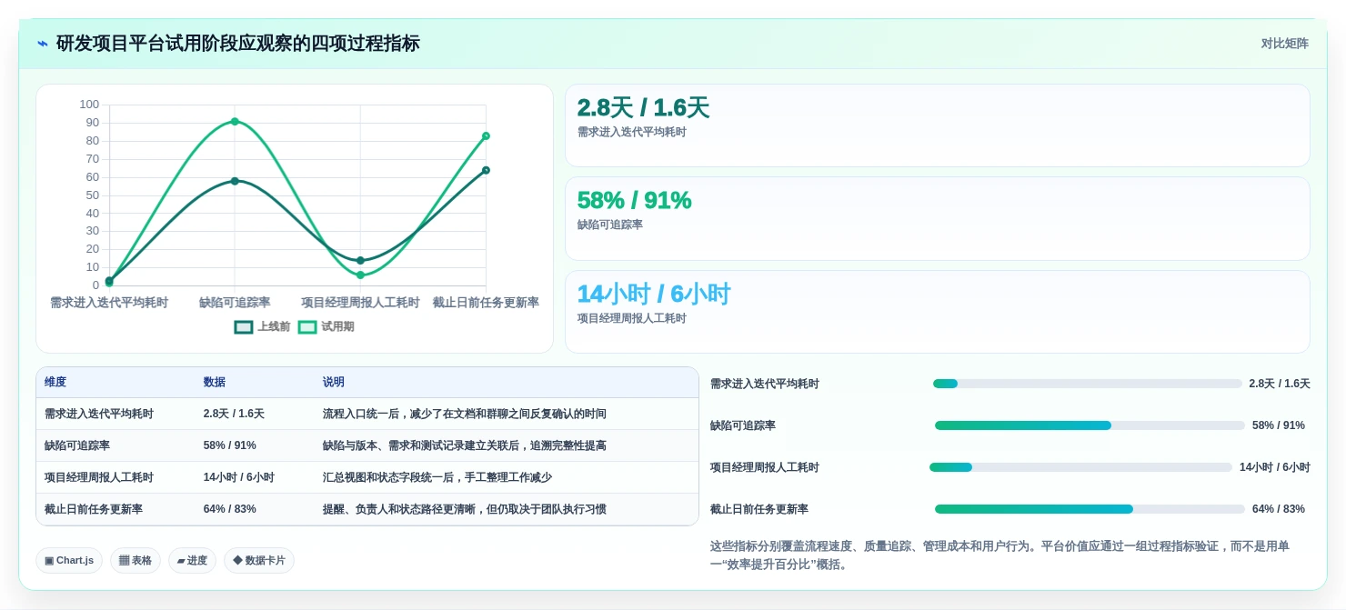The width and height of the screenshot is (1346, 610).
Task: Click the title 研发项目平台试用阶段应观察的四项过程指标
Action: [x=238, y=44]
